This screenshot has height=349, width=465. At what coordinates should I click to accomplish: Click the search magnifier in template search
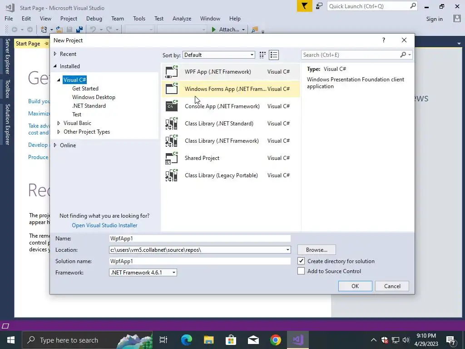click(x=403, y=55)
